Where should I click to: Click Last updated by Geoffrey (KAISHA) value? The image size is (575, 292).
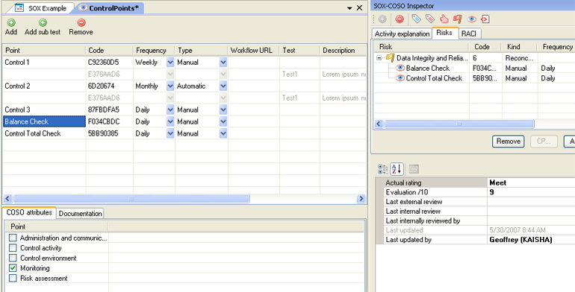(531, 240)
